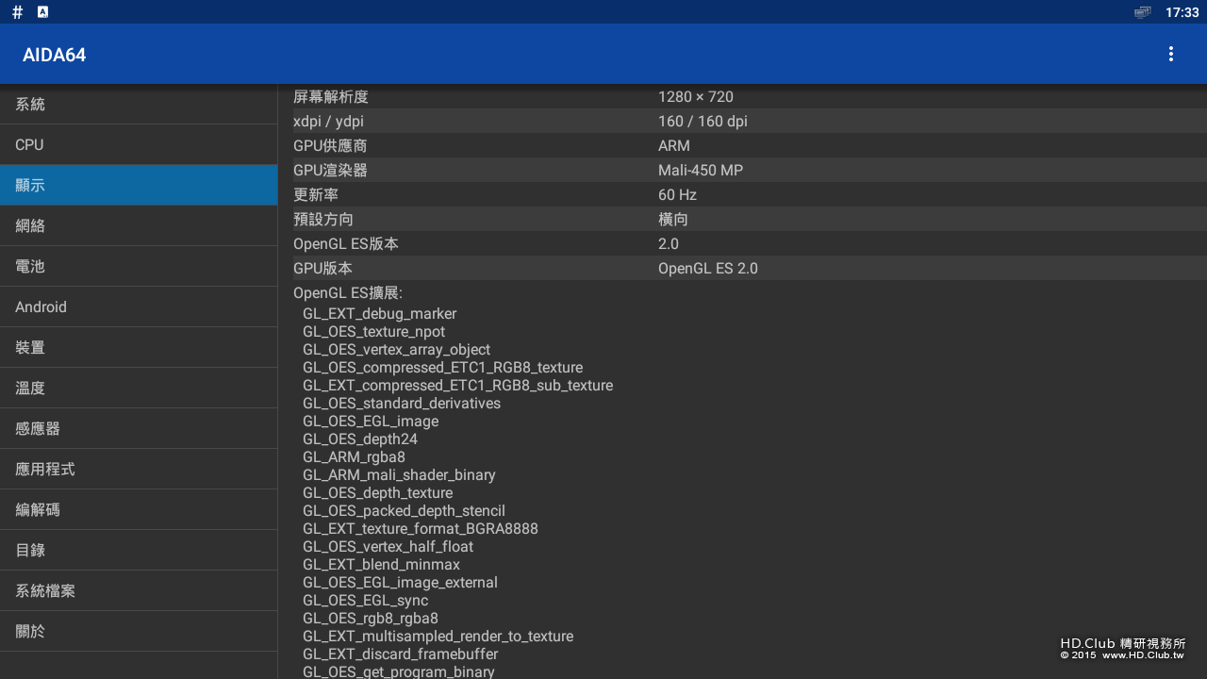Select the 60 Hz refresh rate value

(x=677, y=194)
